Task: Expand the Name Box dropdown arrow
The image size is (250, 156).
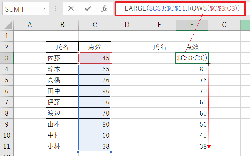Action: coord(45,8)
